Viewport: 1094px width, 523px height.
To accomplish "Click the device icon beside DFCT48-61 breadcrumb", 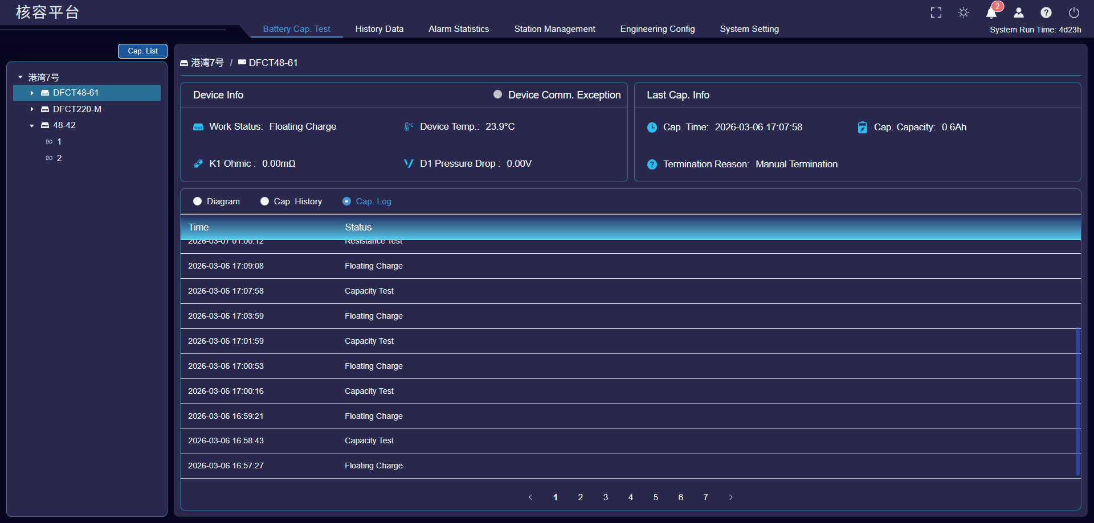I will [x=242, y=63].
